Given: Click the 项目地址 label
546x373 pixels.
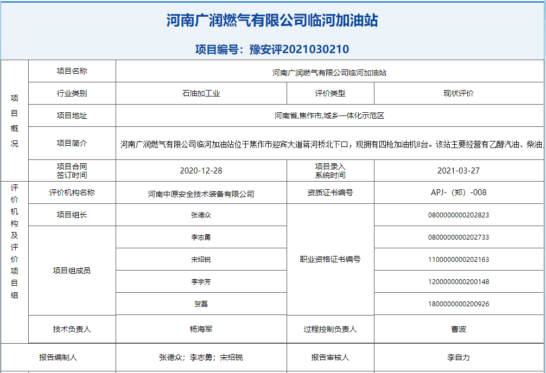Looking at the screenshot, I should click(72, 115).
